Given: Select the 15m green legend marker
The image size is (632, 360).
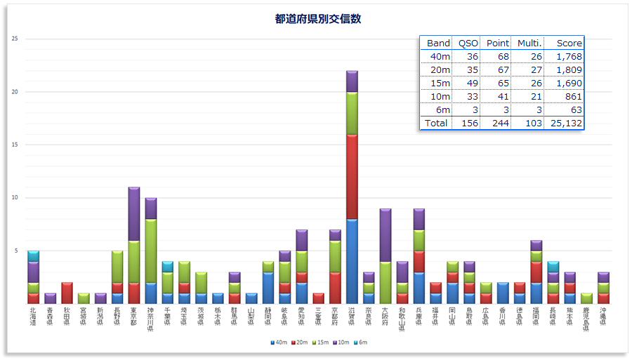Looking at the screenshot, I should (313, 342).
